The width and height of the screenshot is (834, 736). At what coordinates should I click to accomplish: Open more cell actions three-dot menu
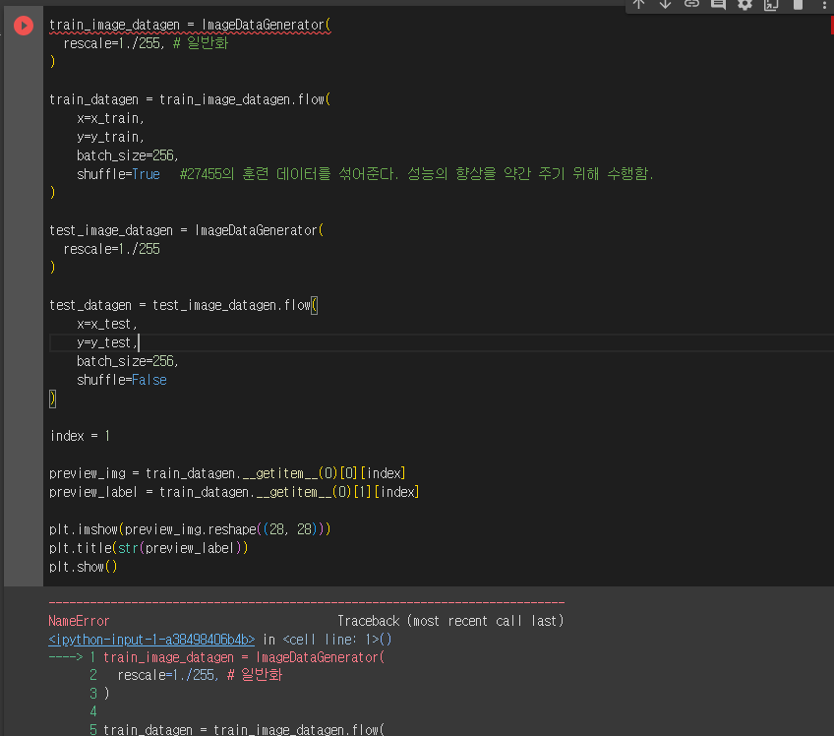coord(824,4)
